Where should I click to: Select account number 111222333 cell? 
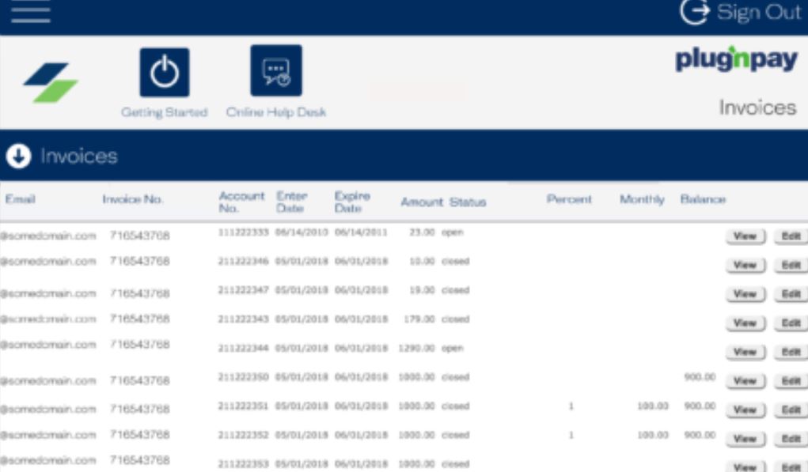click(243, 232)
